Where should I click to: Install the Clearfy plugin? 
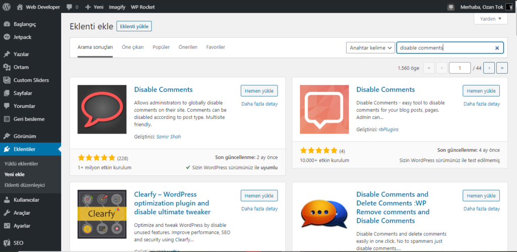pos(259,196)
